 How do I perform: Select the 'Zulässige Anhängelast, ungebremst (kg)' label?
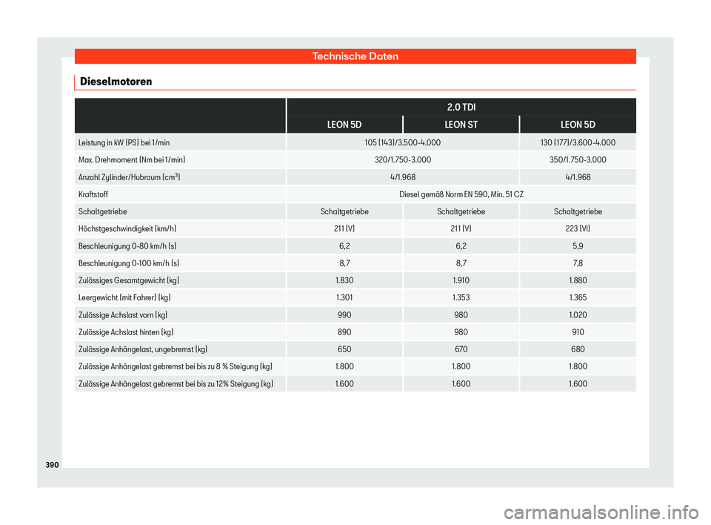click(x=143, y=350)
